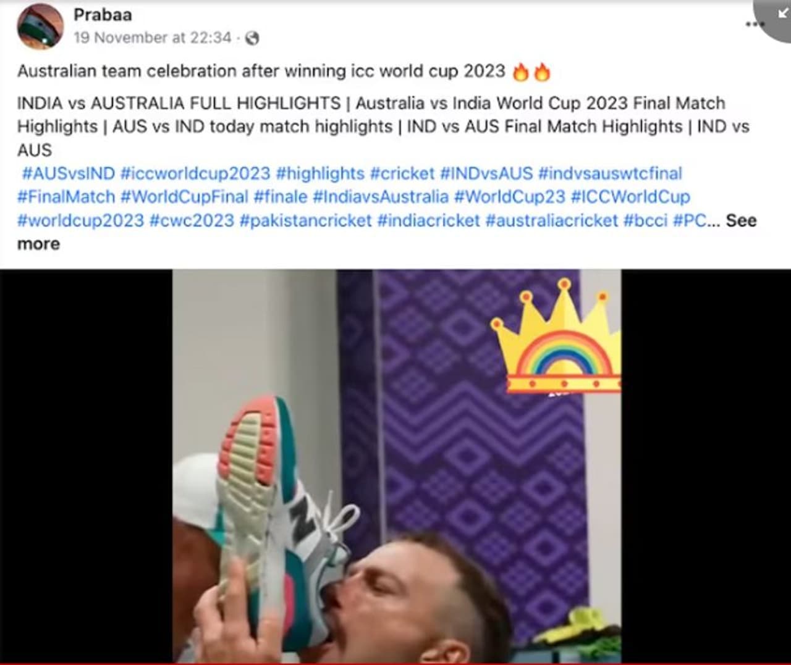Click the #australiacricket hashtag
The height and width of the screenshot is (665, 791).
(x=552, y=220)
